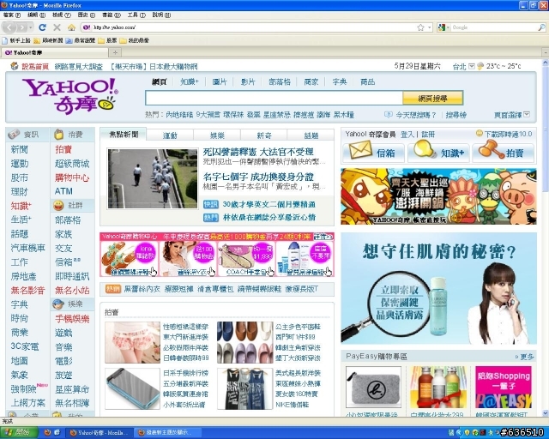Open the tab list dropdown at tab bar end

[546, 52]
